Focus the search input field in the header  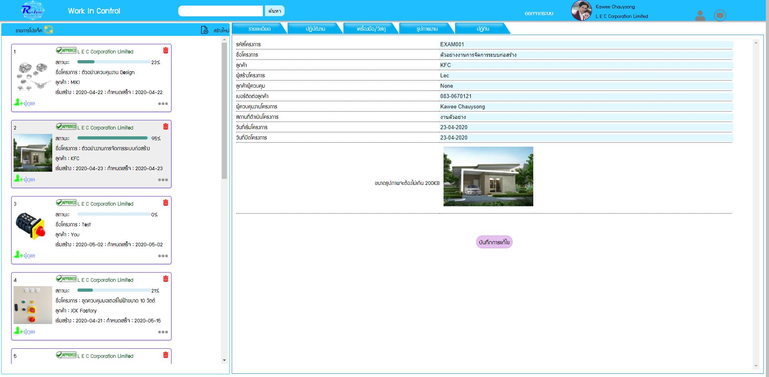[221, 11]
